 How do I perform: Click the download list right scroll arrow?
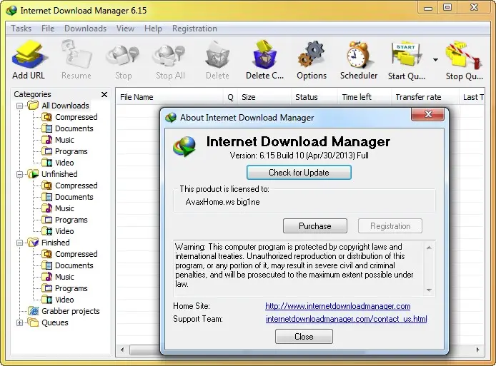(477, 350)
